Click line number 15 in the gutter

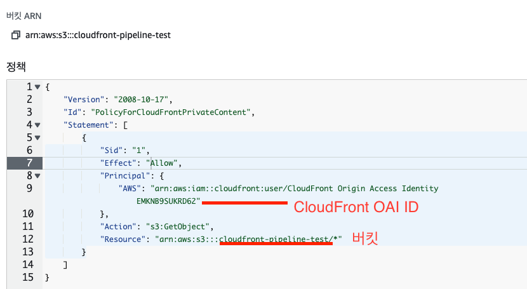pyautogui.click(x=28, y=277)
